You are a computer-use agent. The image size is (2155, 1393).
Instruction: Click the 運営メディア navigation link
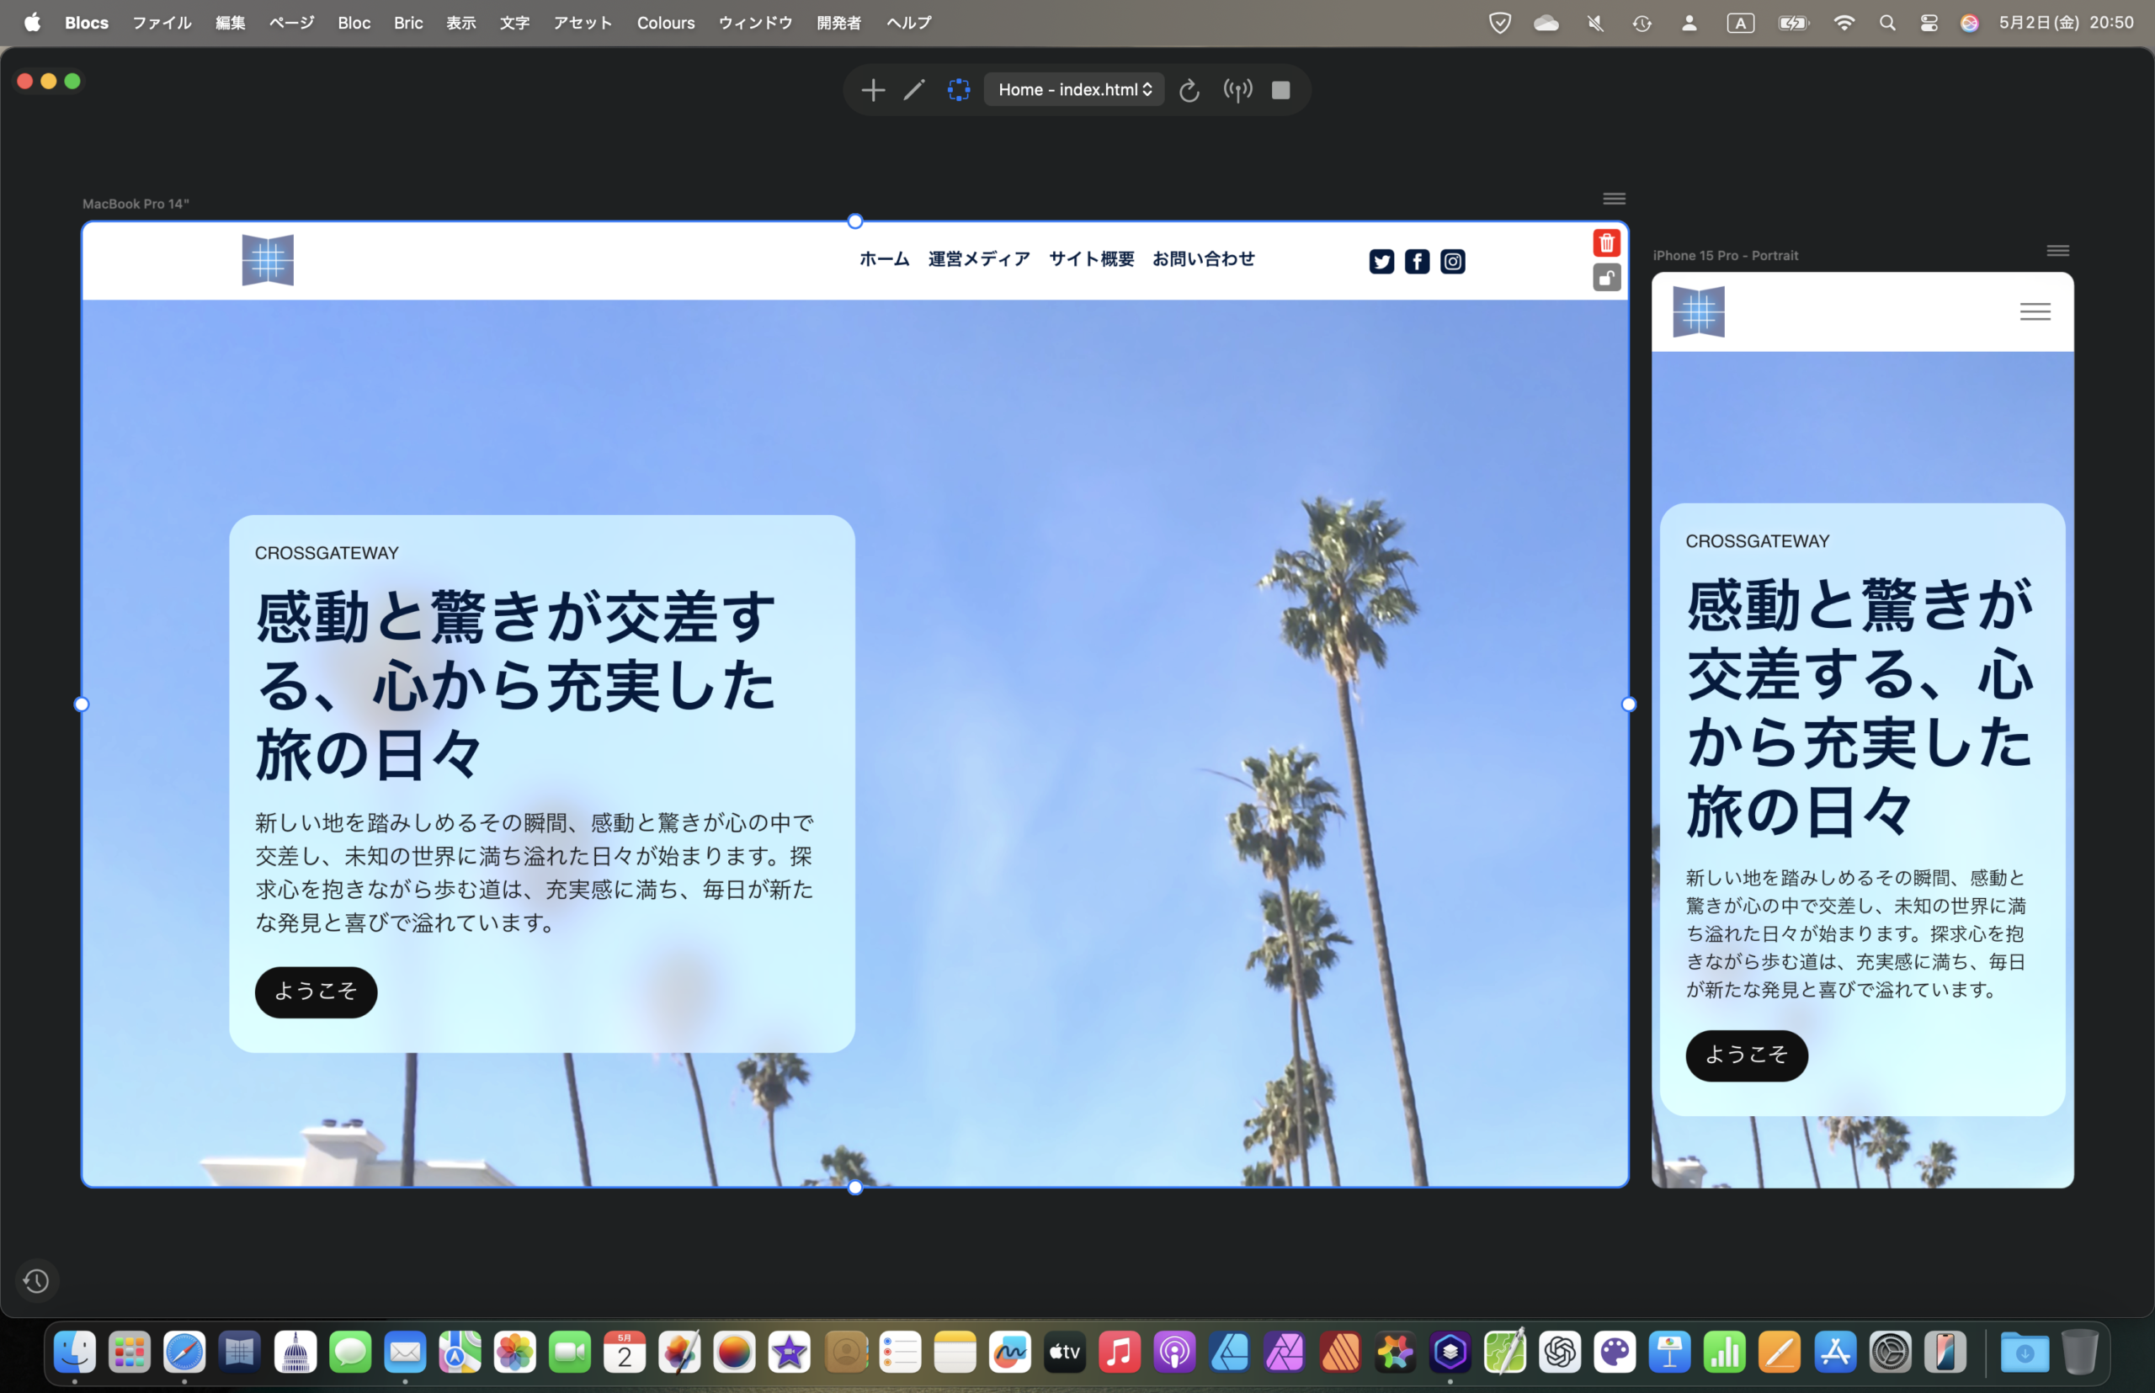(979, 258)
